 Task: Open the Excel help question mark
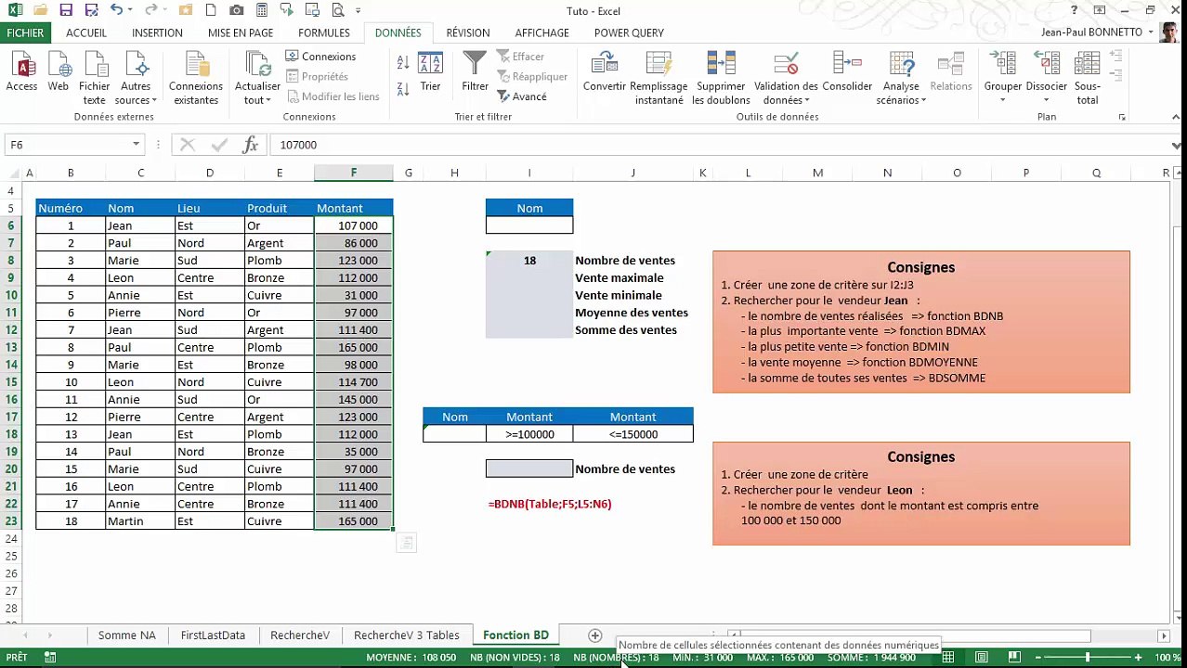pos(1075,10)
